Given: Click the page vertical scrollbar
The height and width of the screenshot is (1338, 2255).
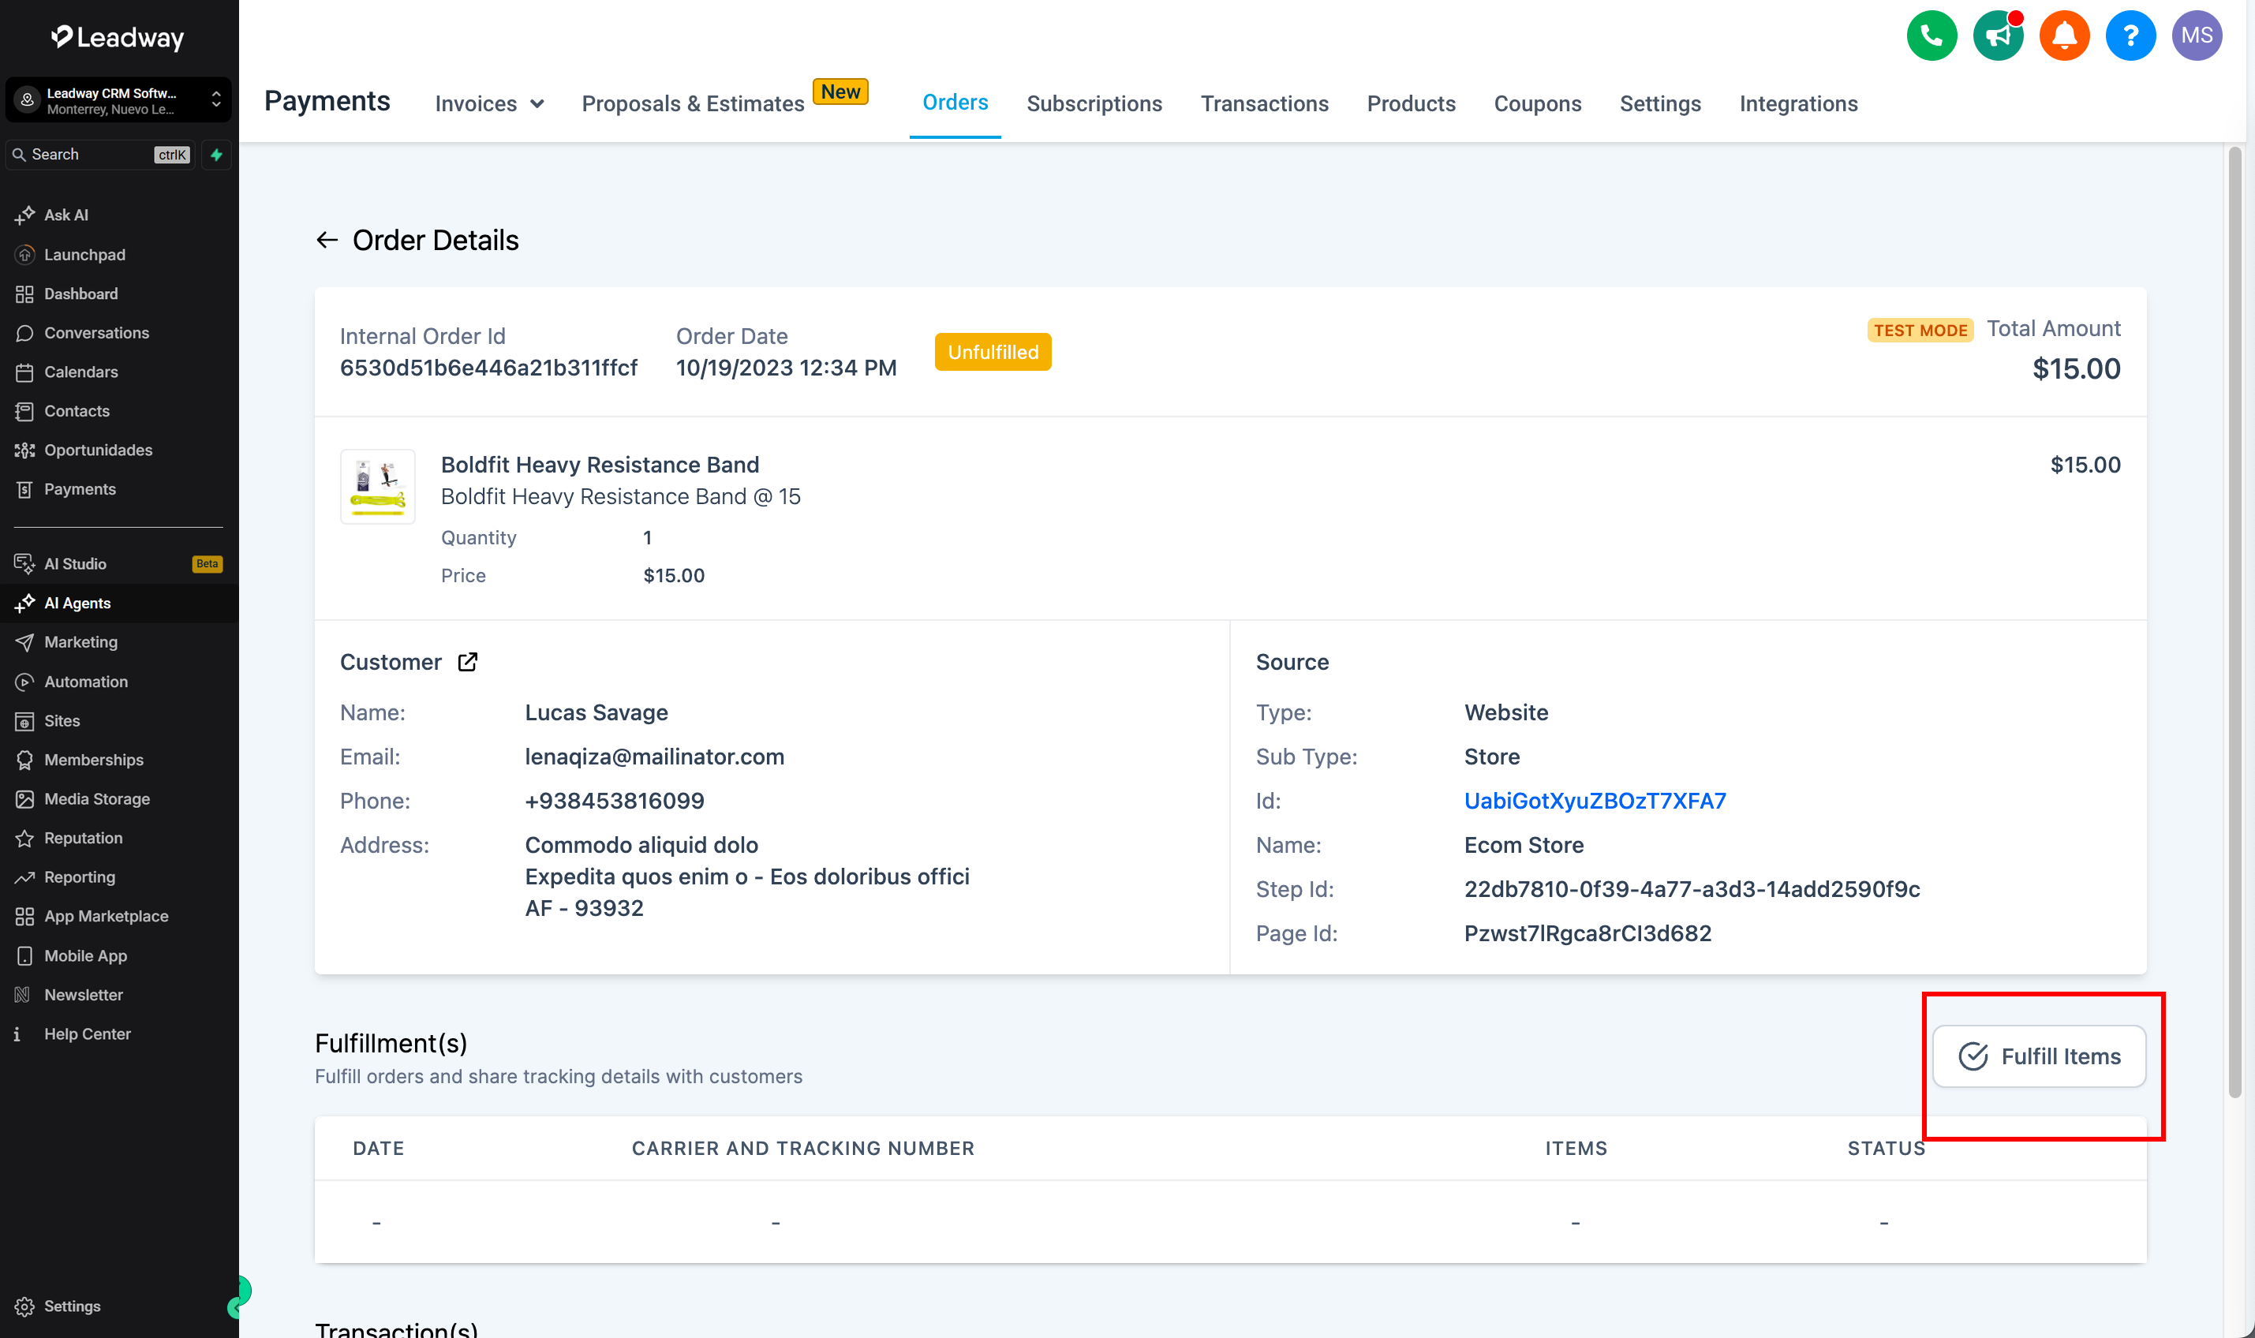Looking at the screenshot, I should tap(2234, 622).
